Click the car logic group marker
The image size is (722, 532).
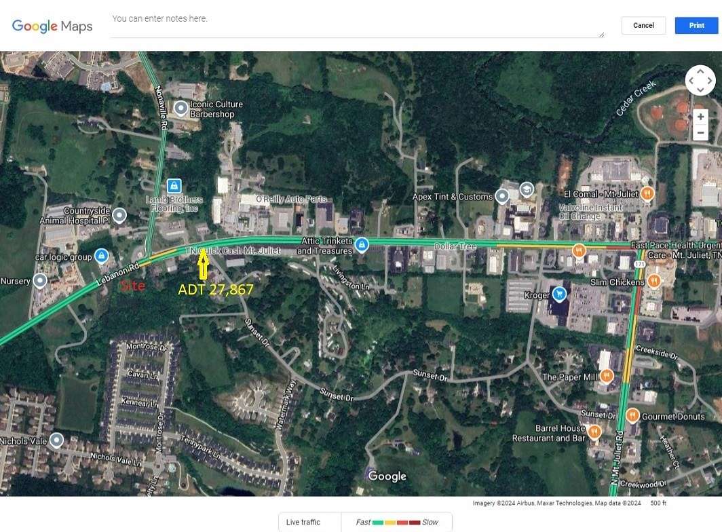point(101,255)
